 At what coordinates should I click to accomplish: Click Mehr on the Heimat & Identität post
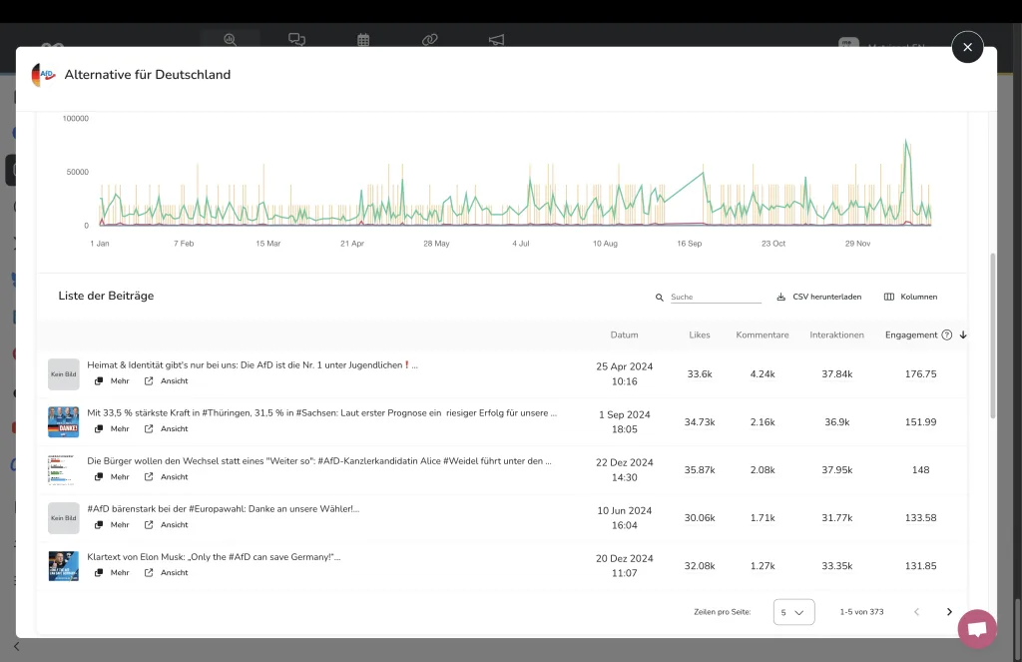(112, 380)
